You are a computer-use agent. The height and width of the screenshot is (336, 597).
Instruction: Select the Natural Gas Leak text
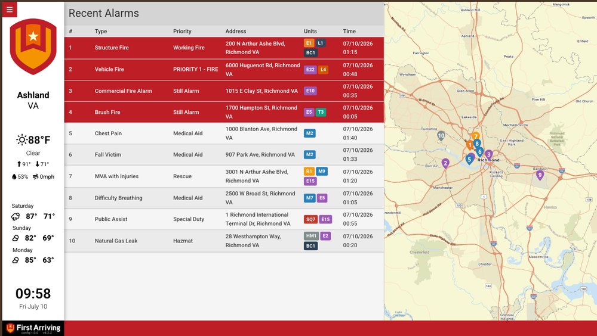coord(116,241)
